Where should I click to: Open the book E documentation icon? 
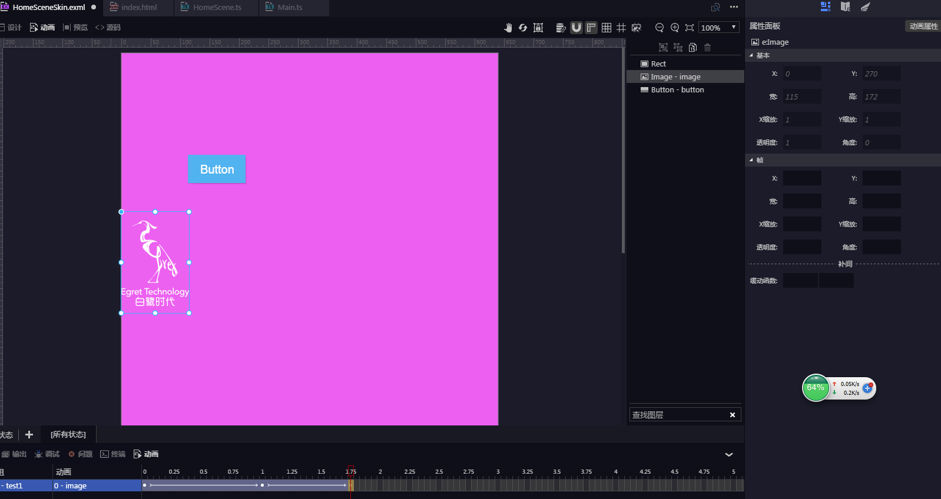point(846,6)
